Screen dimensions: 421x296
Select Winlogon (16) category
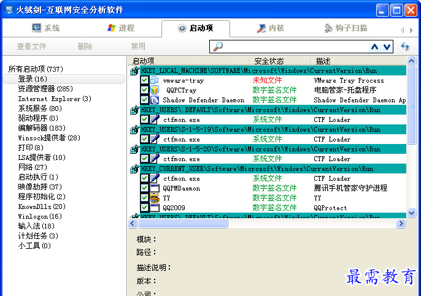pyautogui.click(x=40, y=216)
